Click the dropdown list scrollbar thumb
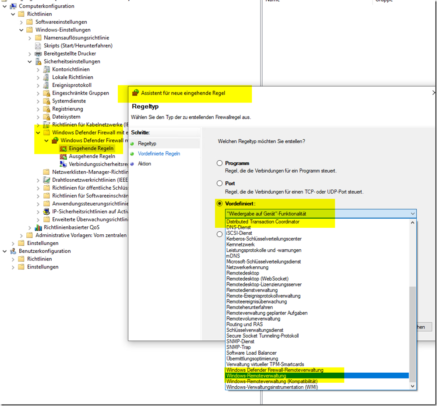The image size is (437, 406). 413,334
